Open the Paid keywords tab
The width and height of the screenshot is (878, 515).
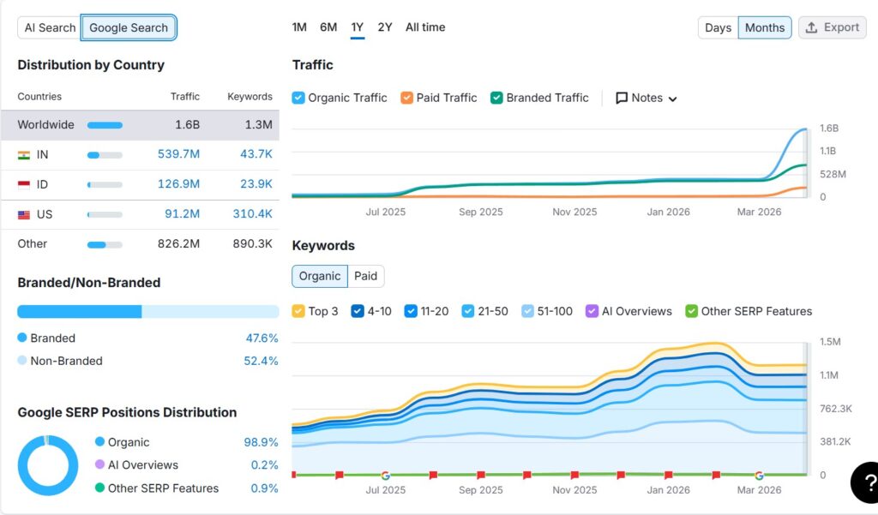[x=366, y=276]
